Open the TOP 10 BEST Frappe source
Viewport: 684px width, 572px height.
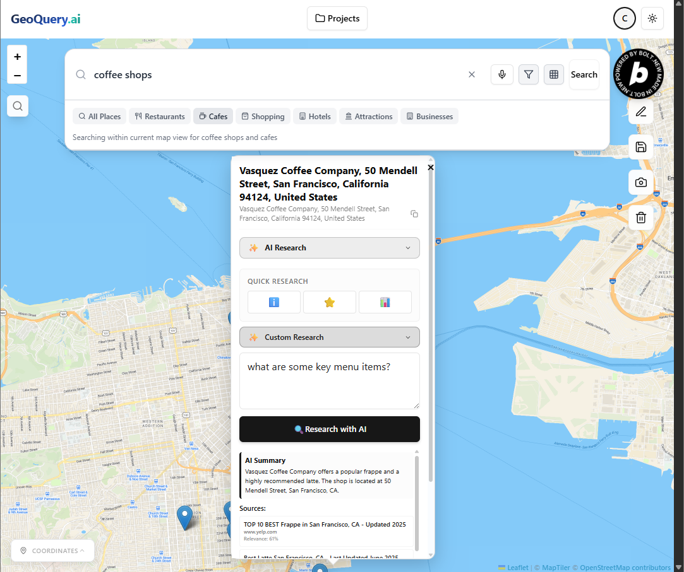(x=326, y=531)
